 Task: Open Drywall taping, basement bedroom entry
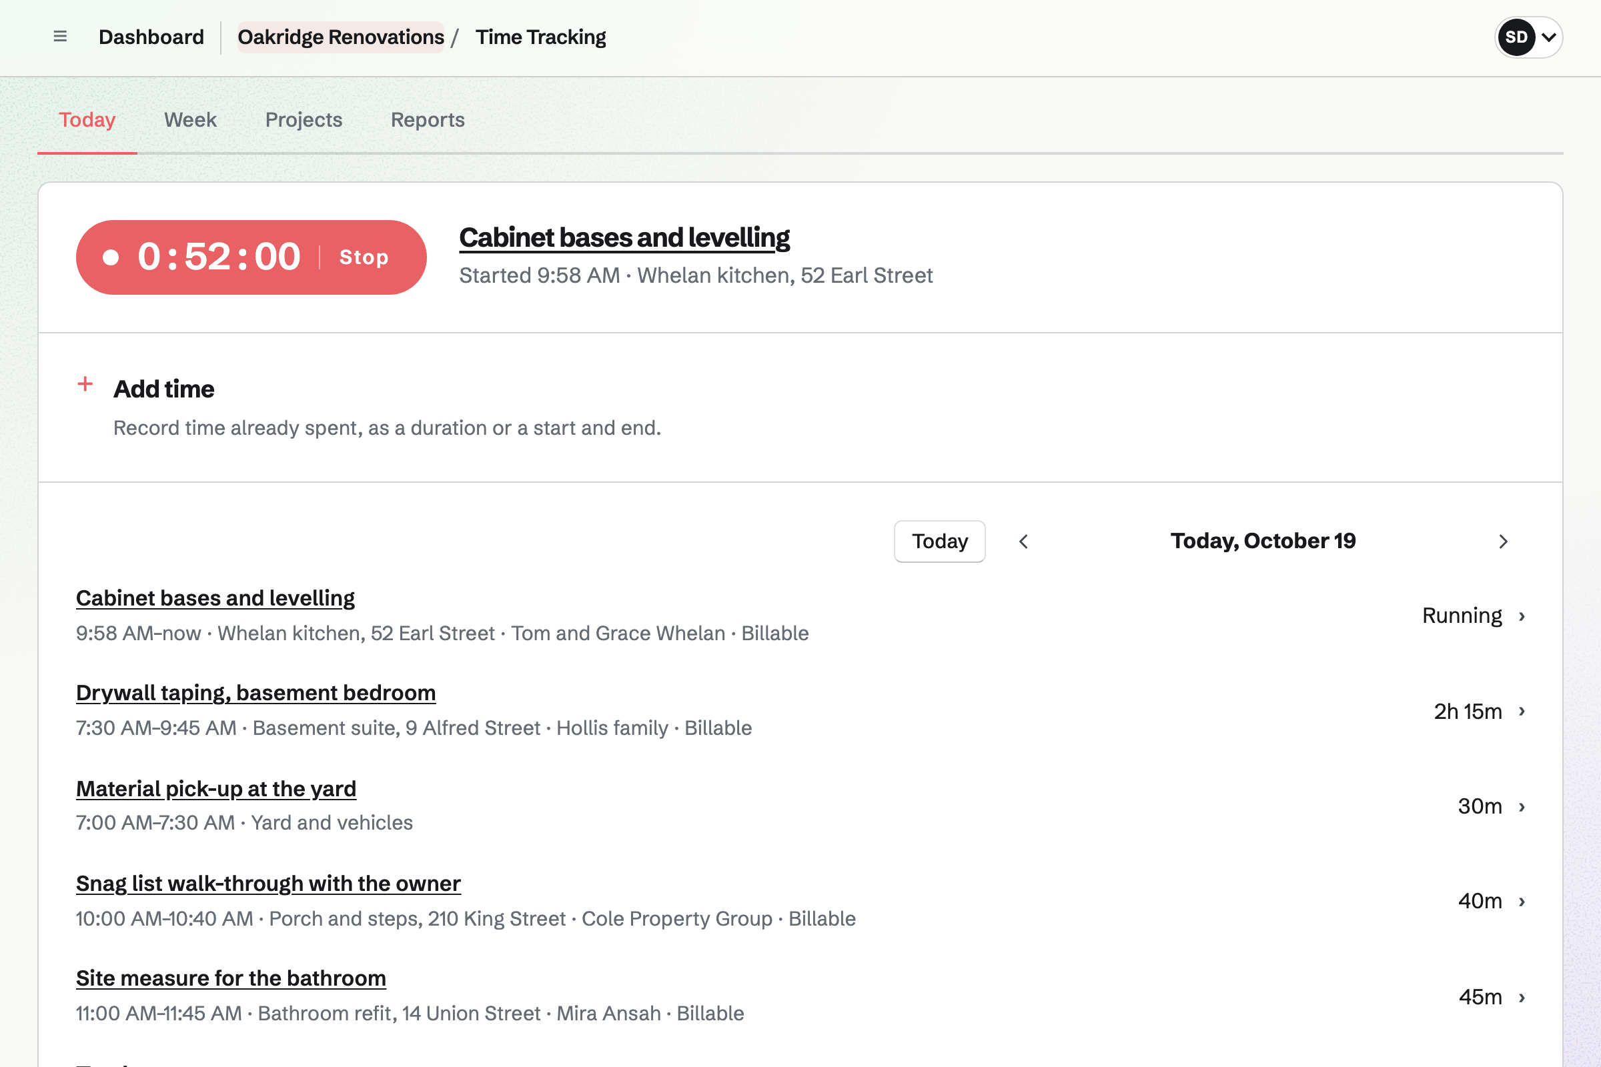[x=256, y=693]
